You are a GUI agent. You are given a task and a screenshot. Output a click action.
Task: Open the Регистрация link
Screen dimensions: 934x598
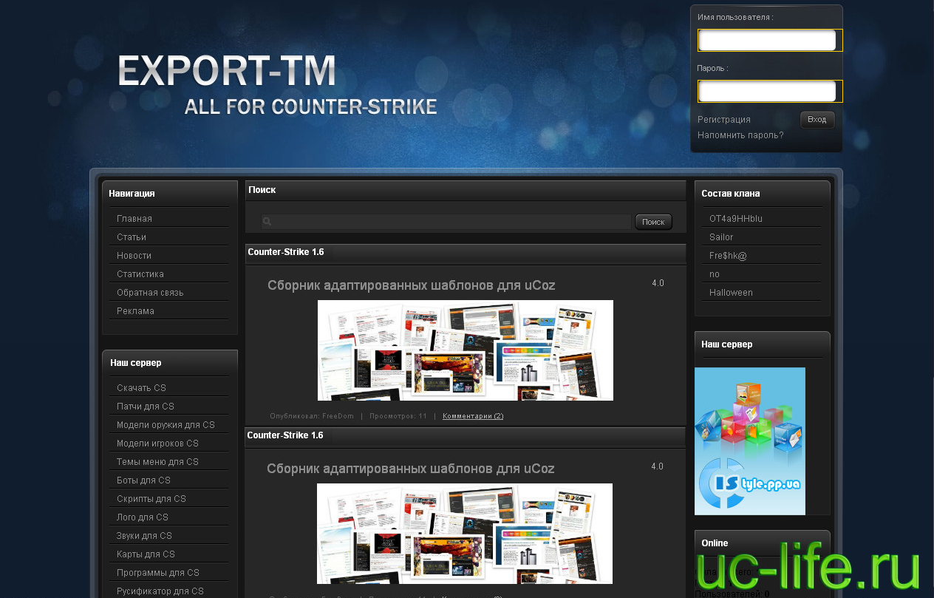[x=724, y=120]
